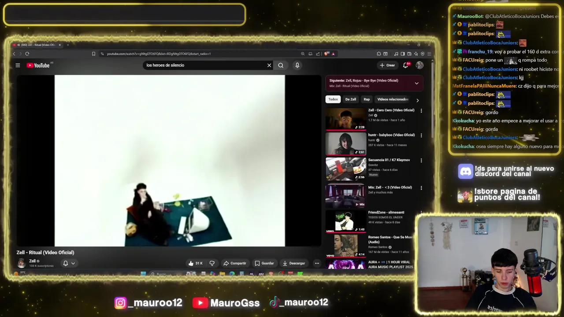Download the video with Descargar

coord(294,263)
